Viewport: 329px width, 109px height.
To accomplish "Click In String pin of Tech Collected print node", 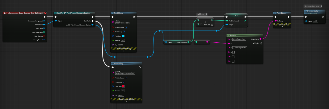I will [x=113, y=22].
